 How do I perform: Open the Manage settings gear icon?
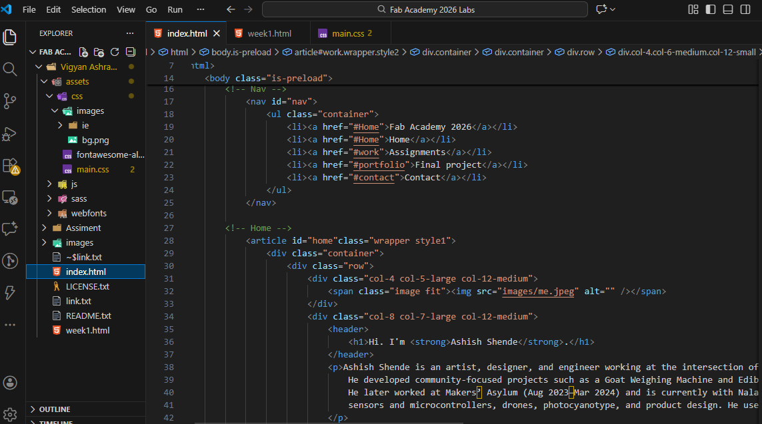click(10, 414)
